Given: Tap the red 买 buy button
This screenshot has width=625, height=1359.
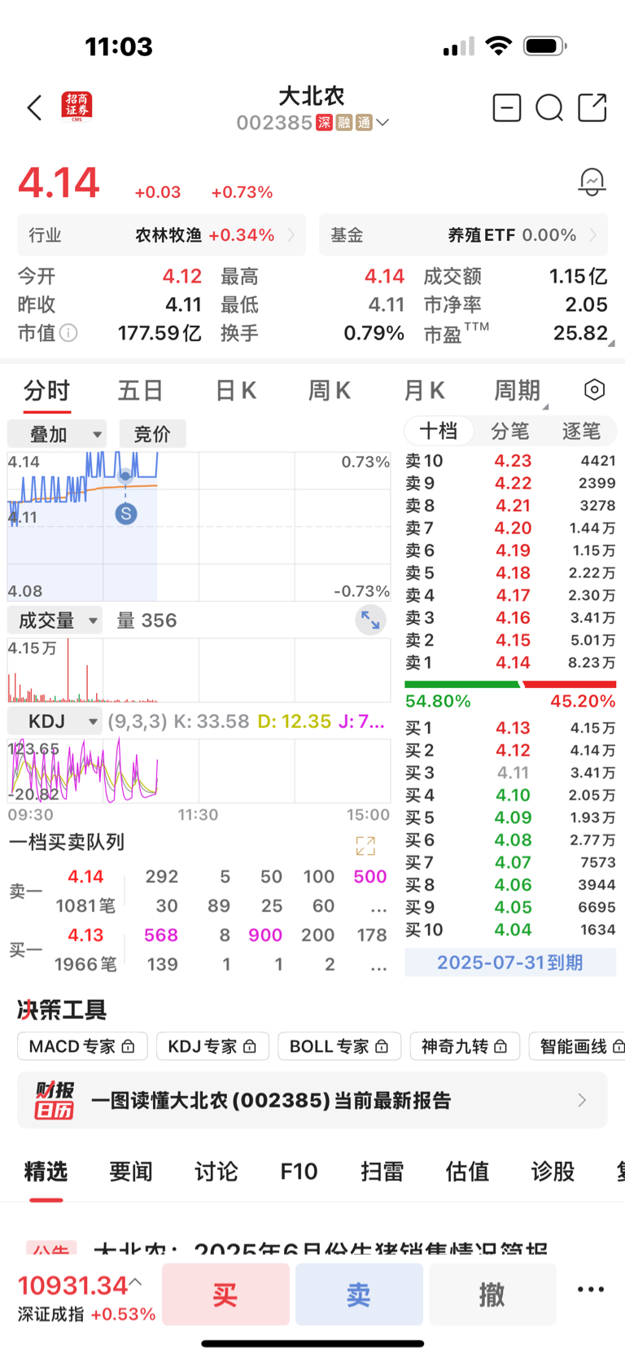Looking at the screenshot, I should 225,1294.
